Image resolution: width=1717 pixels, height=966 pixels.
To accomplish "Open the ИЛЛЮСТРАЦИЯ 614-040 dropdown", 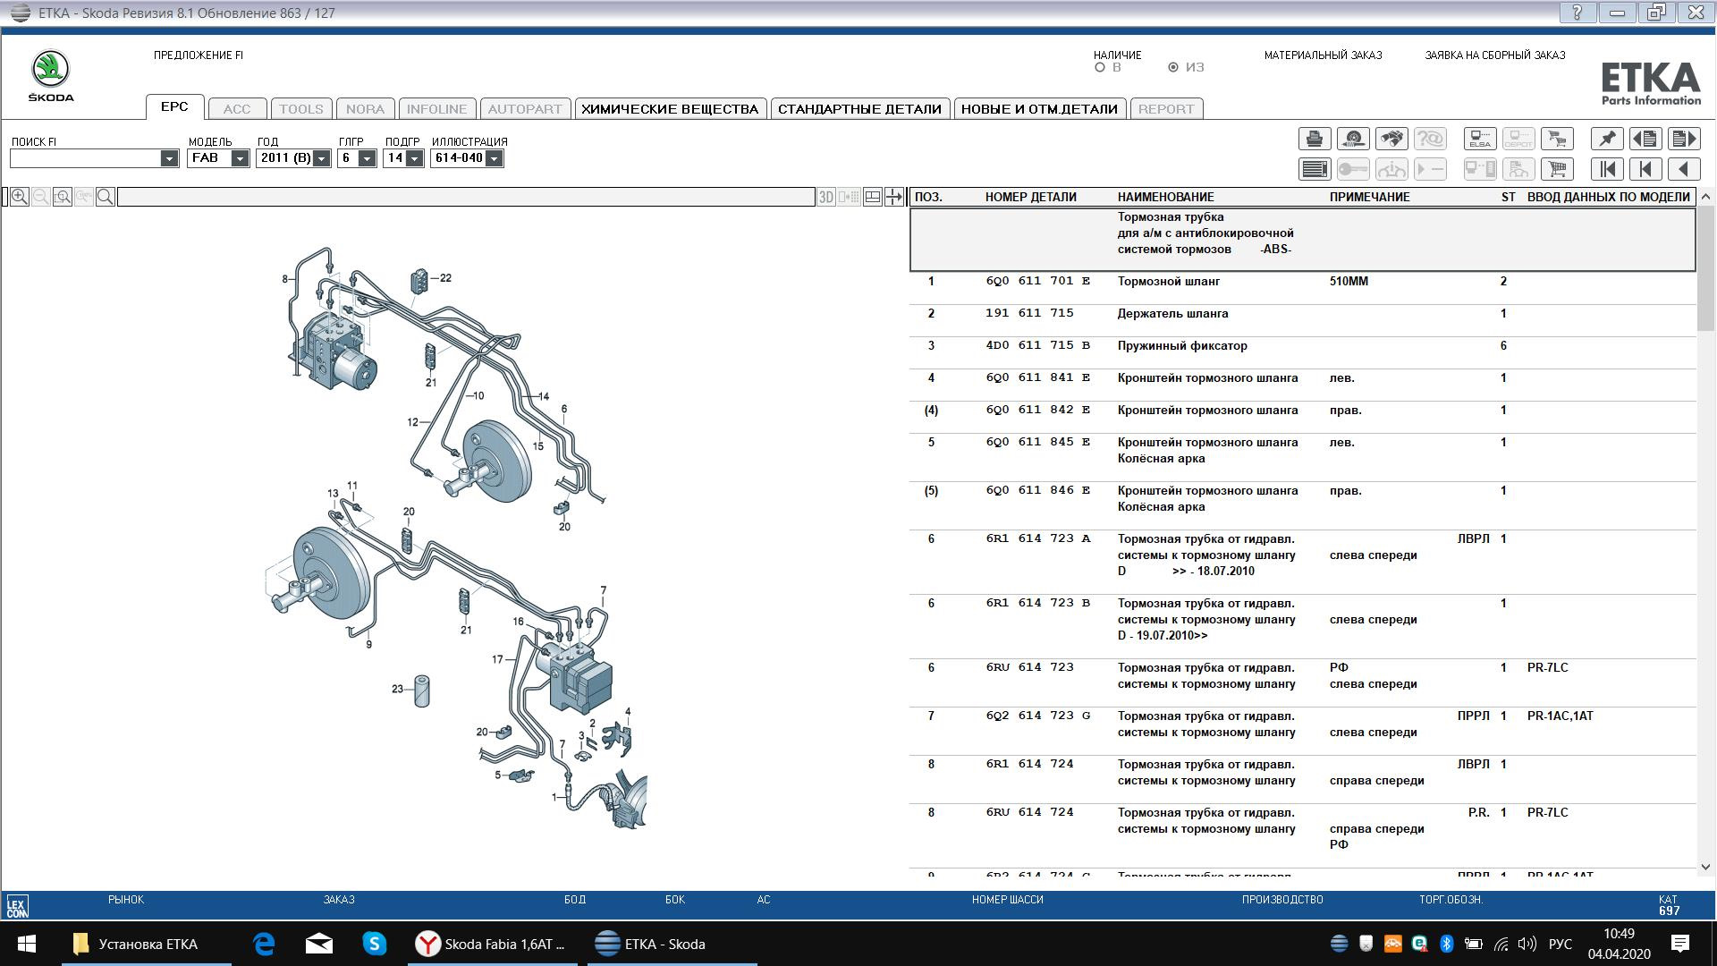I will (x=494, y=158).
